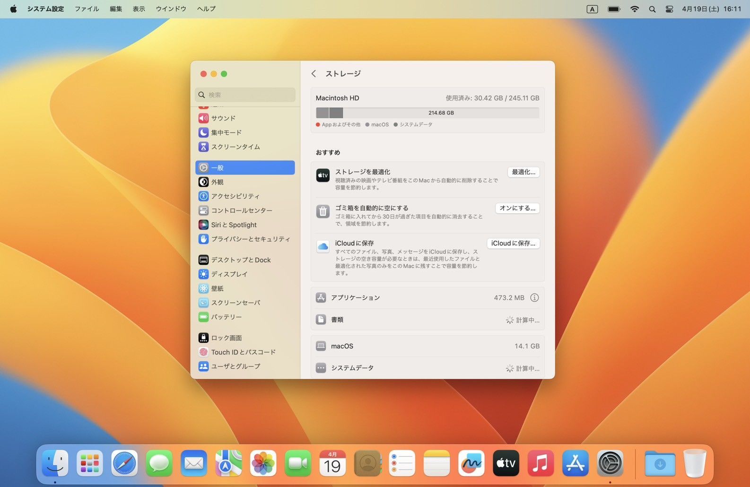Viewport: 750px width, 487px height.
Task: Select the アプリケーション storage row
Action: [x=427, y=297]
